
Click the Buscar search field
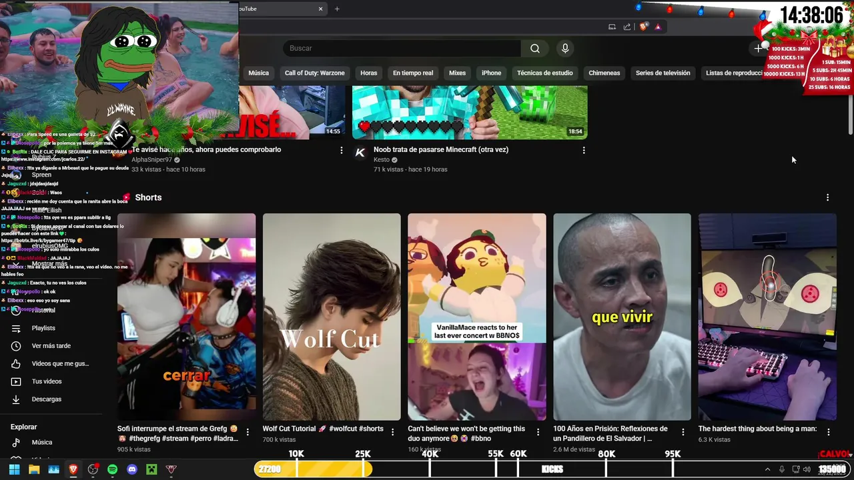click(x=402, y=48)
